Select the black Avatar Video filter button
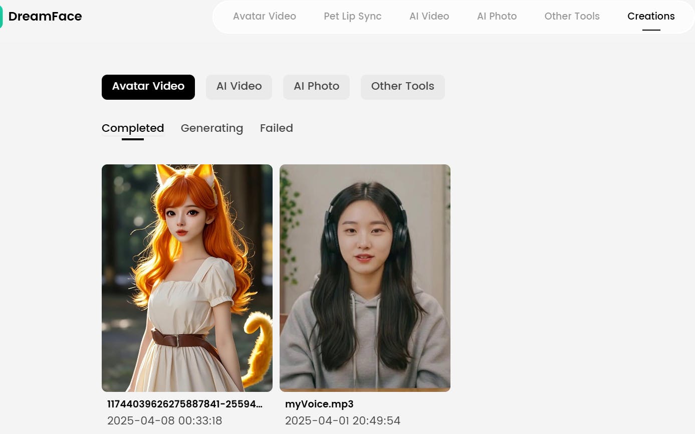This screenshot has height=434, width=695. point(148,87)
